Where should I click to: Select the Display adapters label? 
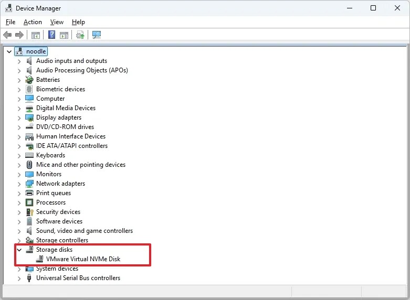(59, 117)
